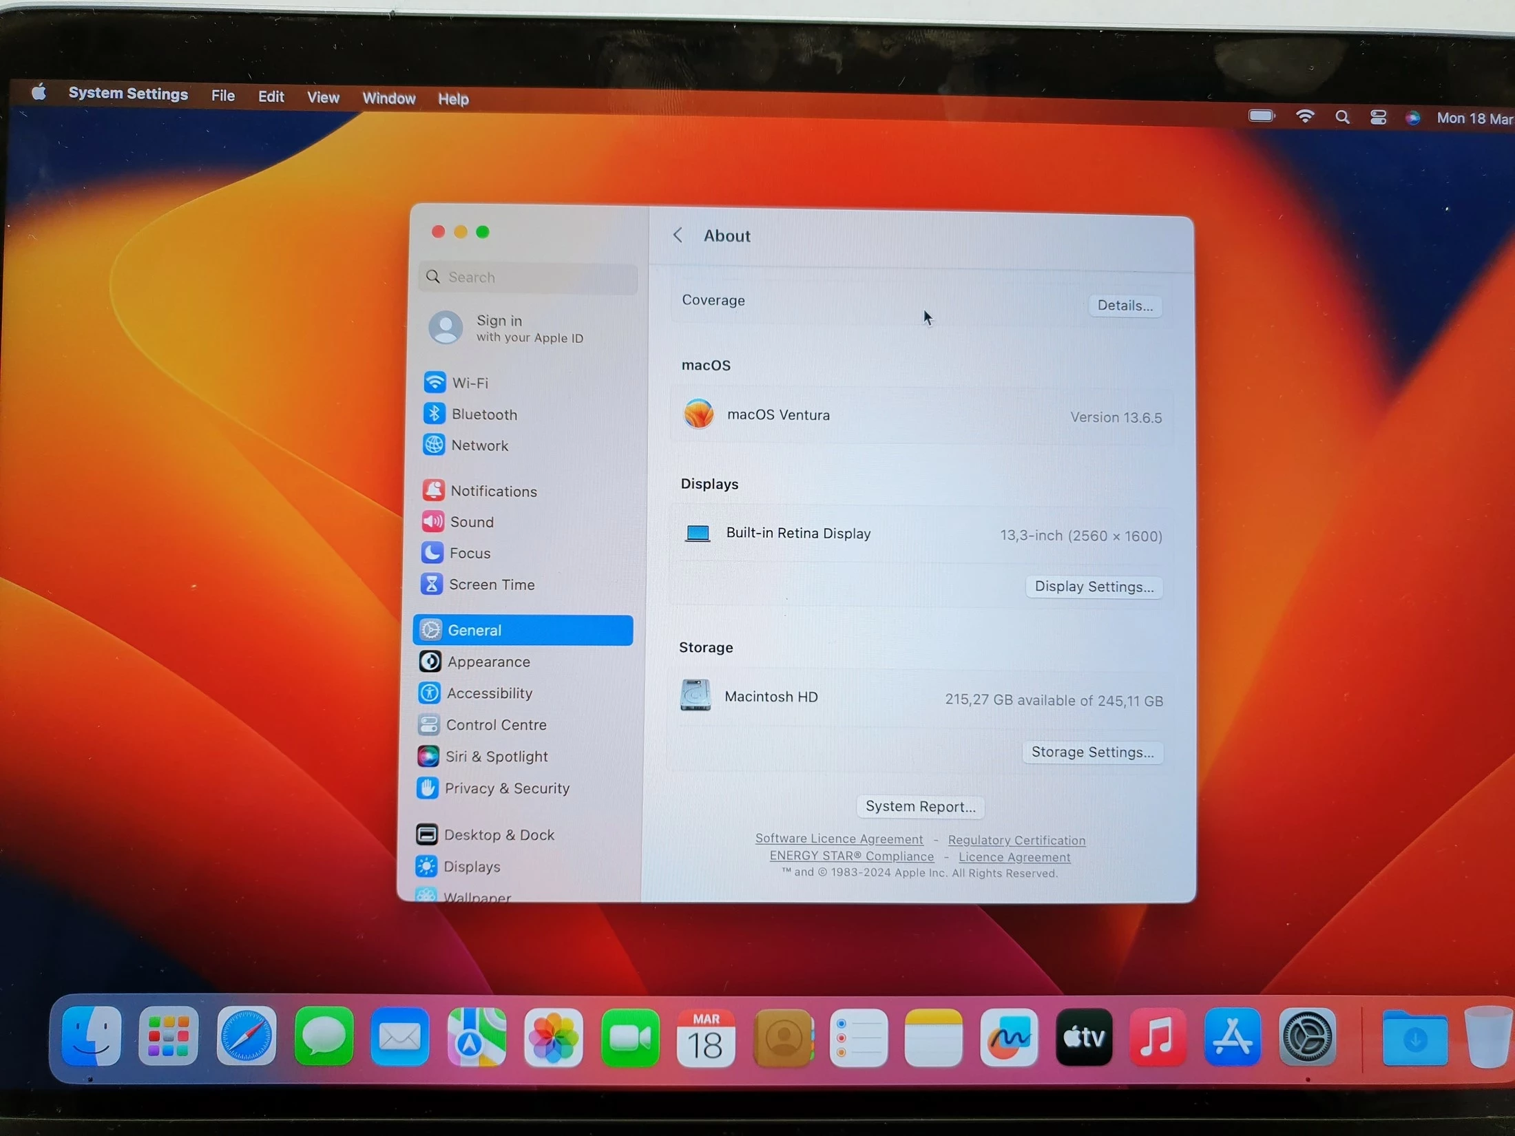Open the Edit menu
Viewport: 1515px width, 1136px height.
271,96
